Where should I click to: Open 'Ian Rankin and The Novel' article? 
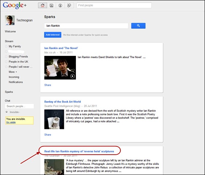pos(61,48)
